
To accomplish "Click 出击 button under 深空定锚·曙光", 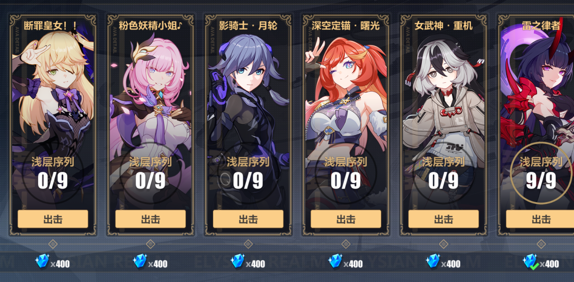I will [x=346, y=219].
